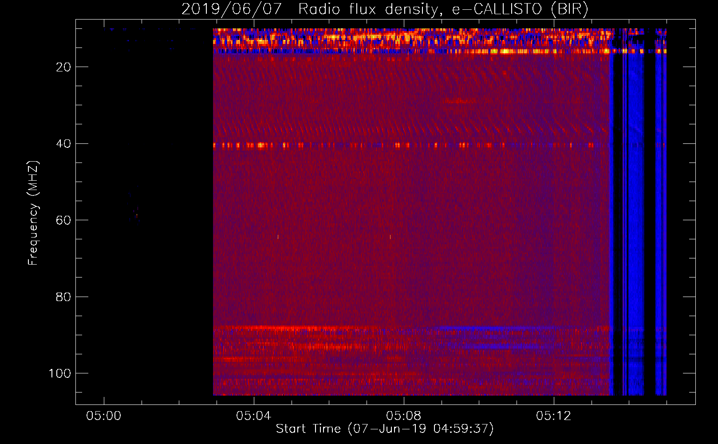Click the plot title '2019/06/07 Radio flux density, e-CALLISTO (BIR)'
The height and width of the screenshot is (444, 718).
[x=385, y=9]
